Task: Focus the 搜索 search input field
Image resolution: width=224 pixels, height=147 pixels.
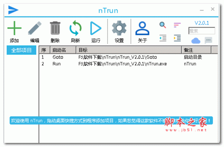Action: (x=202, y=31)
